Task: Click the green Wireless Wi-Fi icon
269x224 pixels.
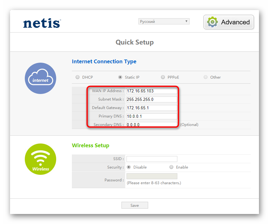Action: pos(40,159)
